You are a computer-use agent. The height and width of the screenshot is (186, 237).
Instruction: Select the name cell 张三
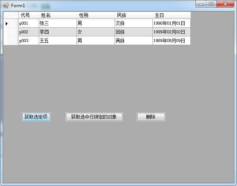tap(58, 23)
